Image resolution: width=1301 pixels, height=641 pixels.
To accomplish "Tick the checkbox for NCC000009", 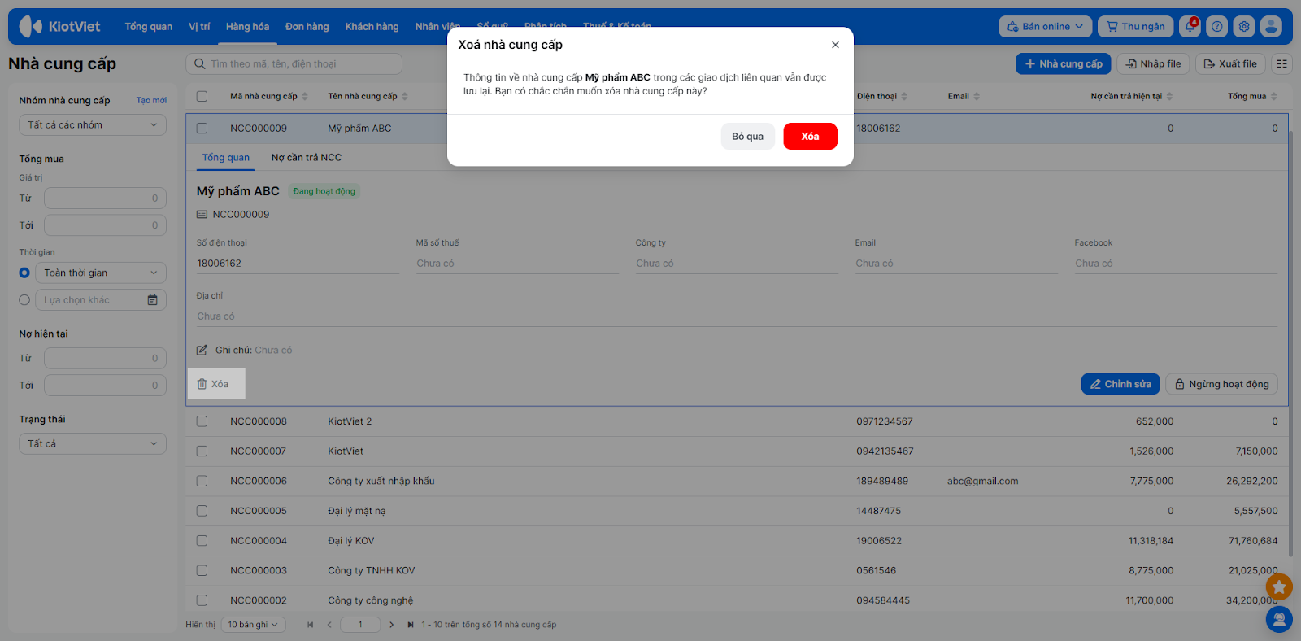I will pos(202,129).
